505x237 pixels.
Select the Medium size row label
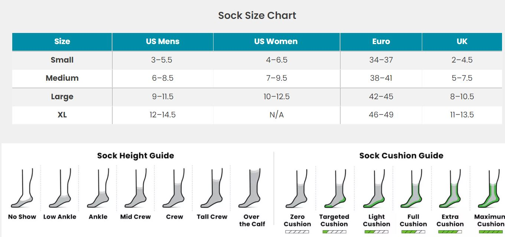click(x=62, y=78)
